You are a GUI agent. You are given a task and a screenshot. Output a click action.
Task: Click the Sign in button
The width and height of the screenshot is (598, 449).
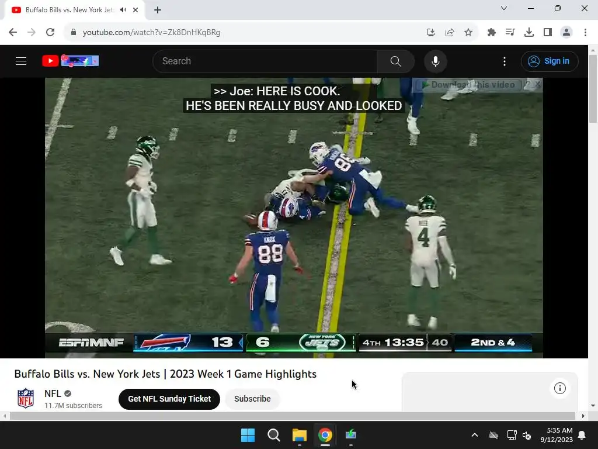point(549,61)
